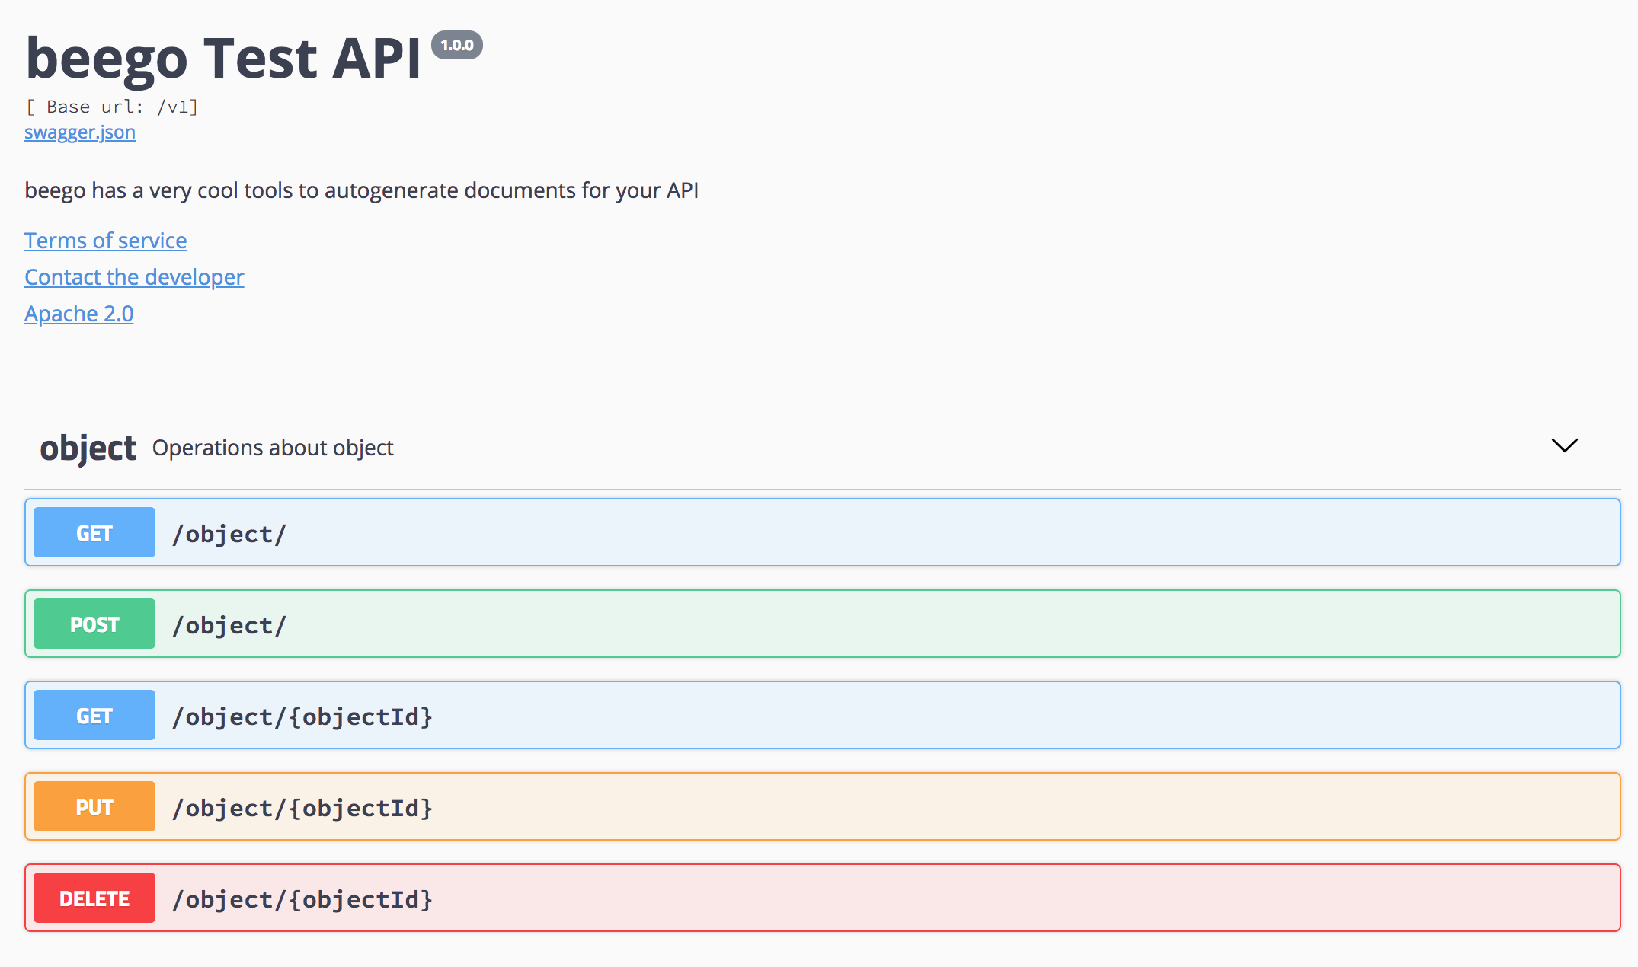The height and width of the screenshot is (967, 1638).
Task: Click the Base url: /v1 text
Action: [x=112, y=107]
